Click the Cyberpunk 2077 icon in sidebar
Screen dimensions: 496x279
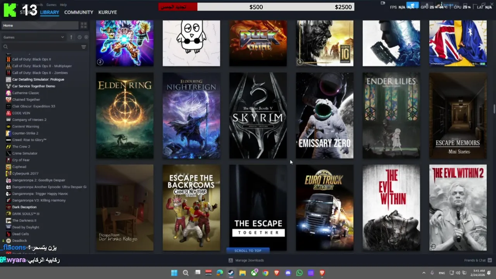[x=9, y=174]
